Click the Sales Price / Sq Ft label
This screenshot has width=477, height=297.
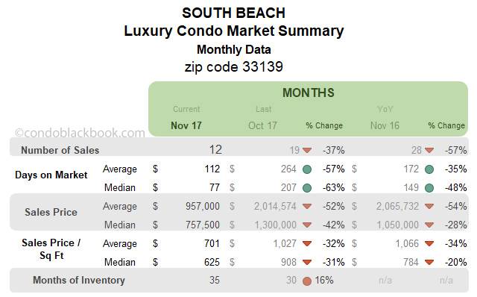click(x=51, y=249)
